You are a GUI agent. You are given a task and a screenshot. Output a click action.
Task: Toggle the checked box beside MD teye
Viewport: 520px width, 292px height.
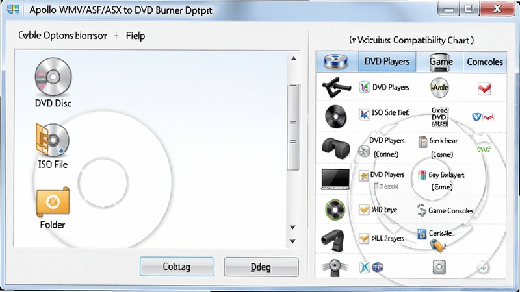pyautogui.click(x=364, y=210)
